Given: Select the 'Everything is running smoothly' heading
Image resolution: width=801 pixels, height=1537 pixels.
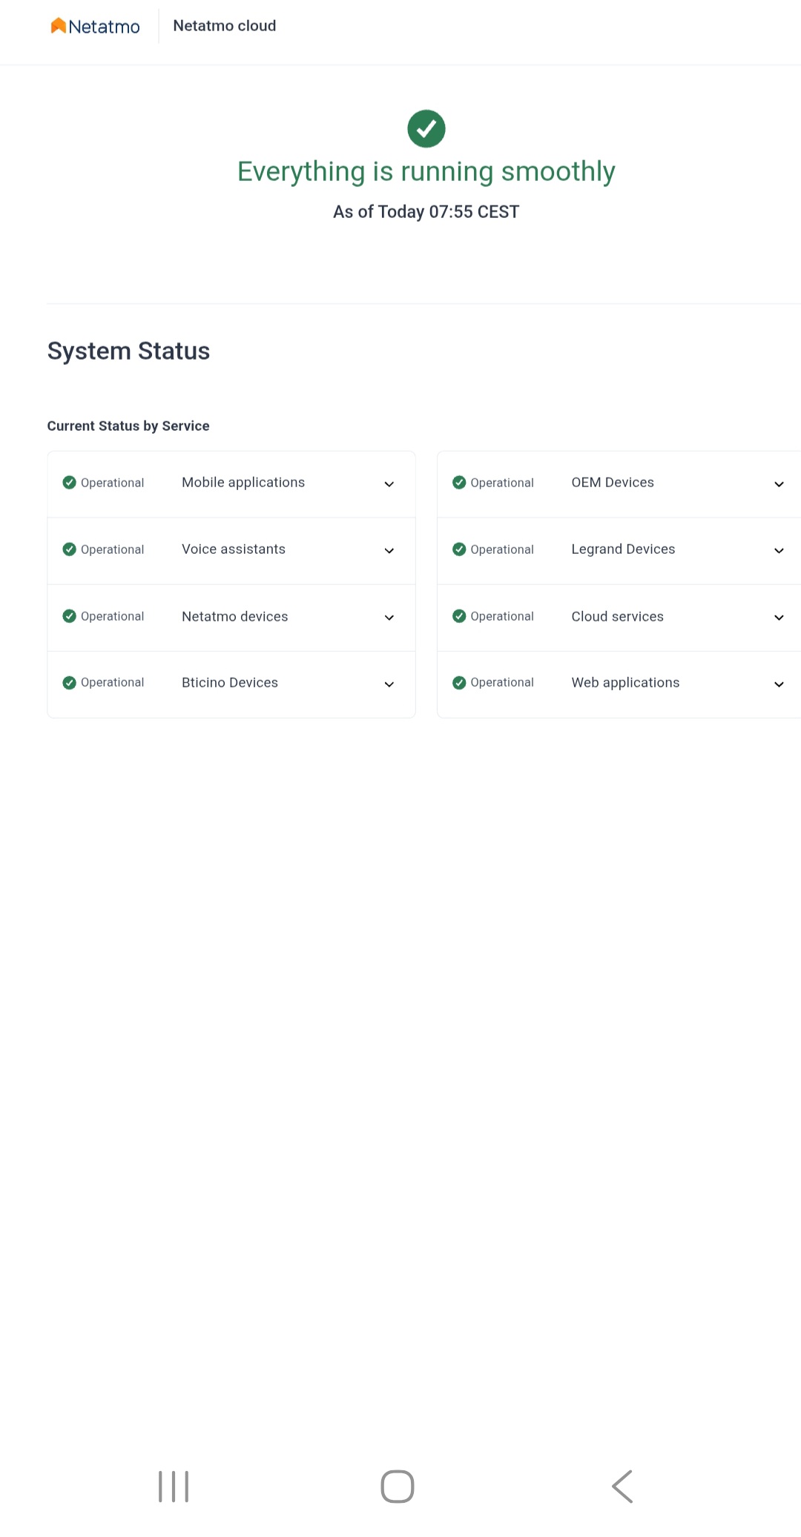Looking at the screenshot, I should pos(426,171).
